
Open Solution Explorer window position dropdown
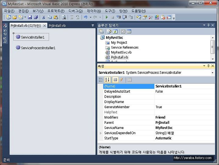pyautogui.click(x=204, y=25)
